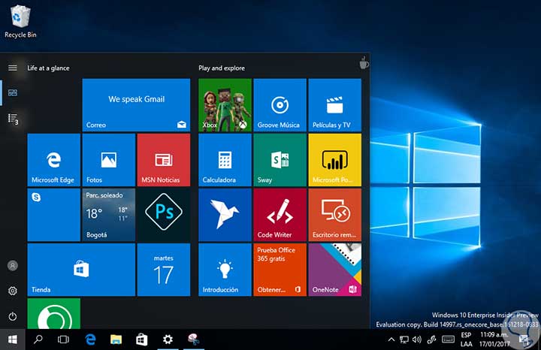The image size is (541, 350).
Task: Open volume speaker icon in tray
Action: click(x=417, y=339)
